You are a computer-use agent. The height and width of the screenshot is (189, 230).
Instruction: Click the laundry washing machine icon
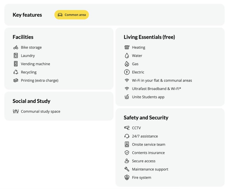click(16, 56)
